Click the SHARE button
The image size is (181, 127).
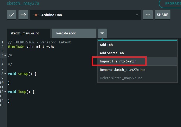[x=163, y=15]
